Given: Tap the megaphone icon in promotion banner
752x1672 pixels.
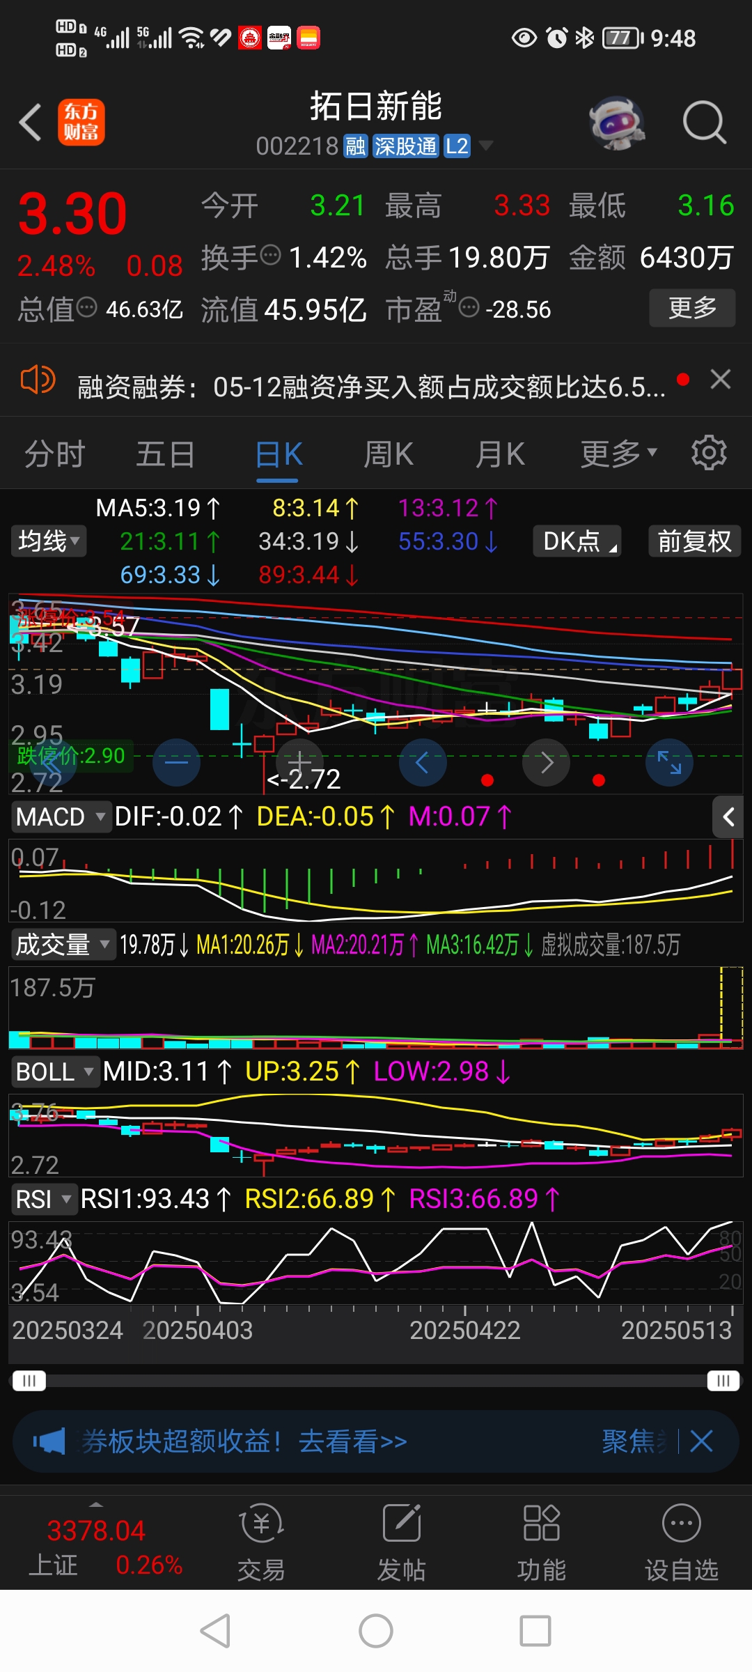Looking at the screenshot, I should click(x=49, y=1441).
